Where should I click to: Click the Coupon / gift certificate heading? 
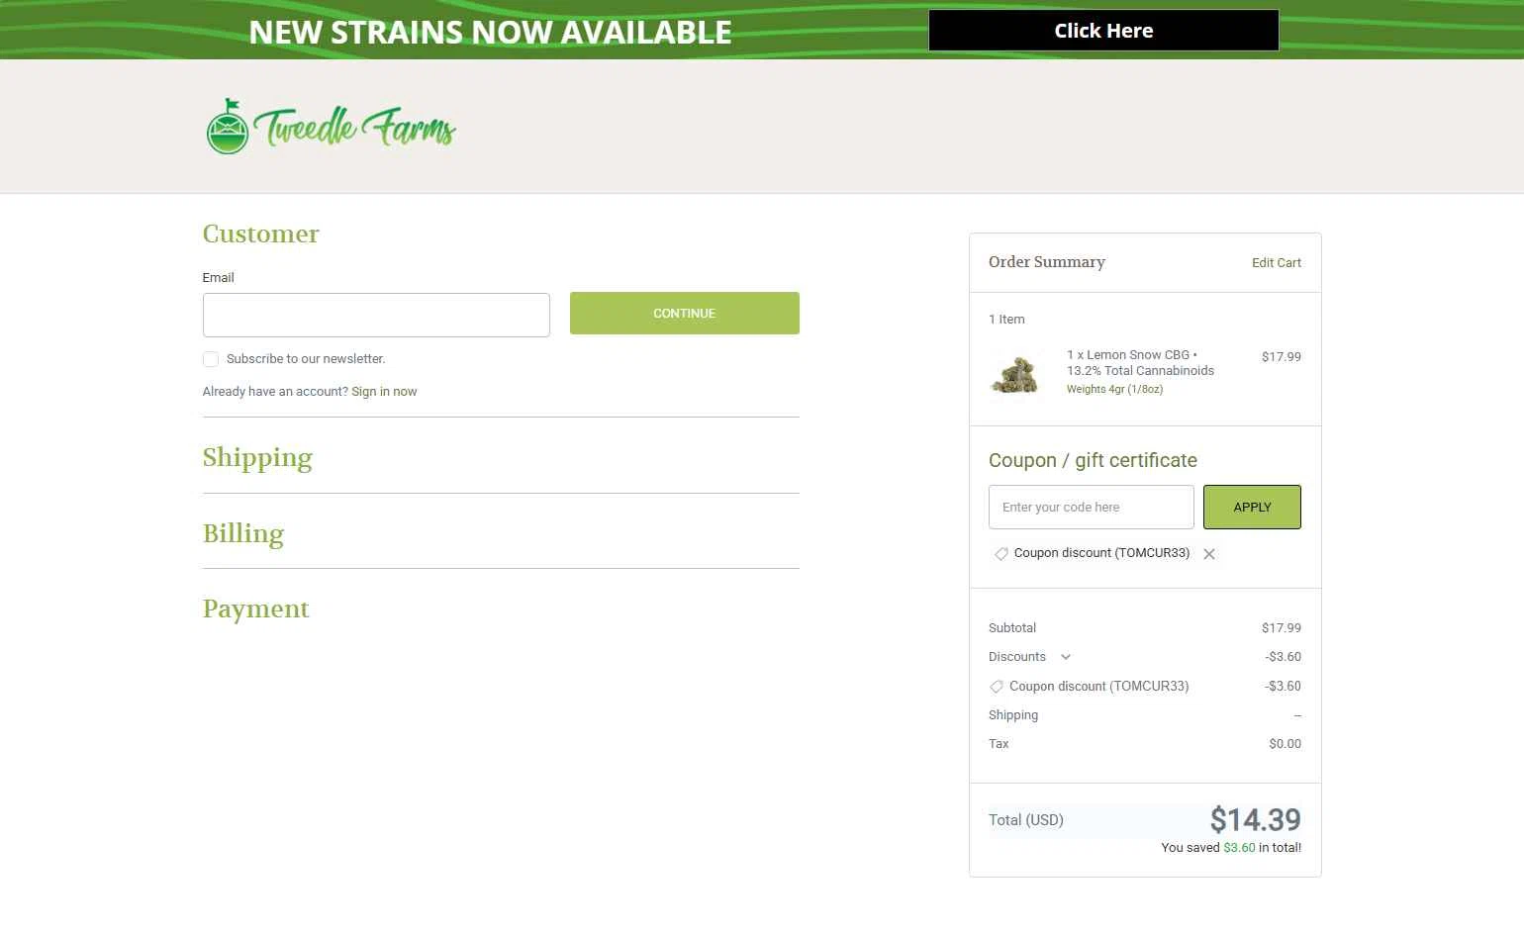[x=1093, y=460]
